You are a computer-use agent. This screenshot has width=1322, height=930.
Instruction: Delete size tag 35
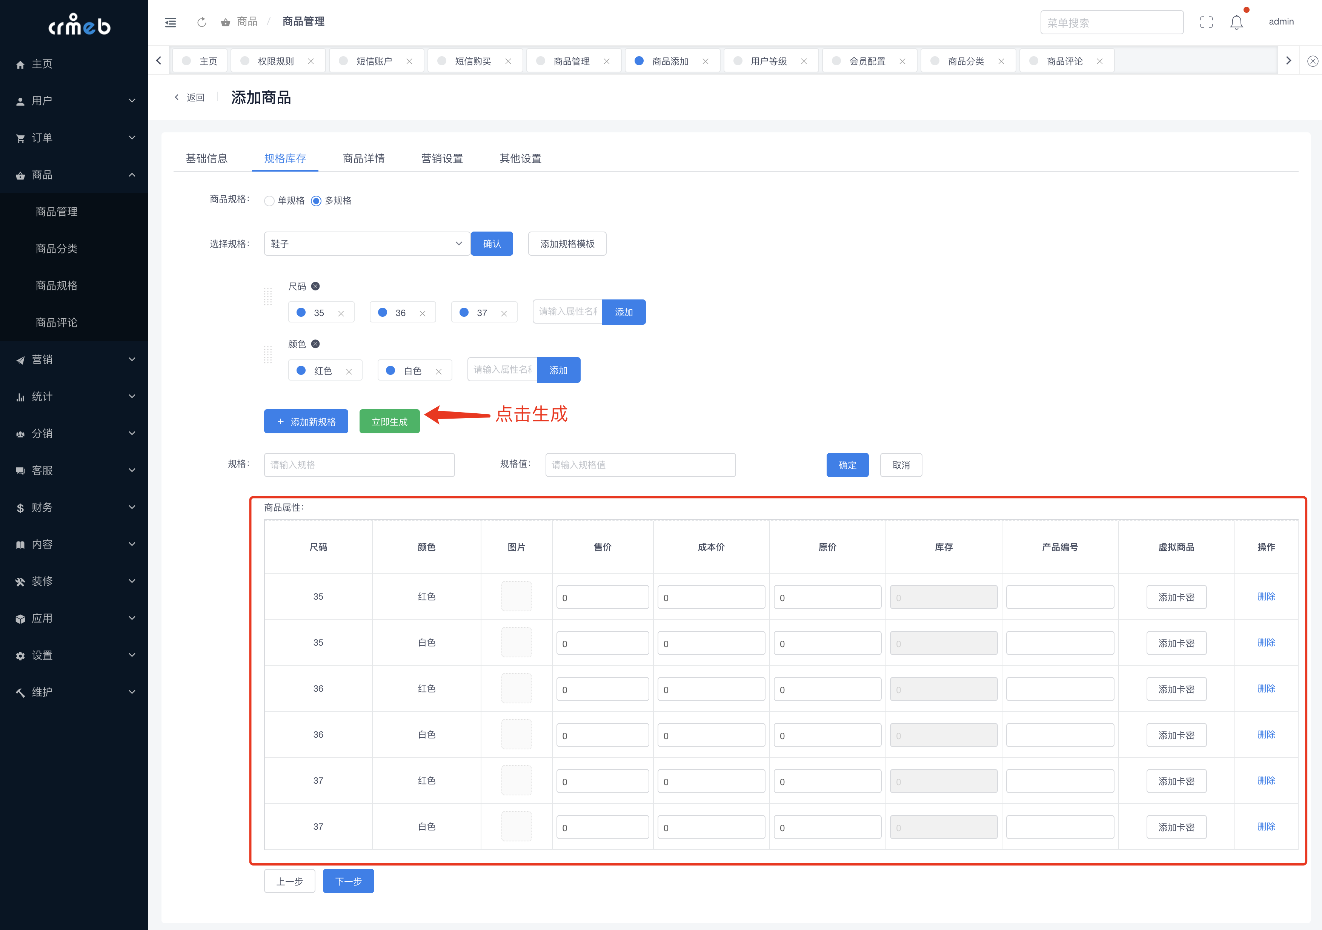(x=341, y=313)
